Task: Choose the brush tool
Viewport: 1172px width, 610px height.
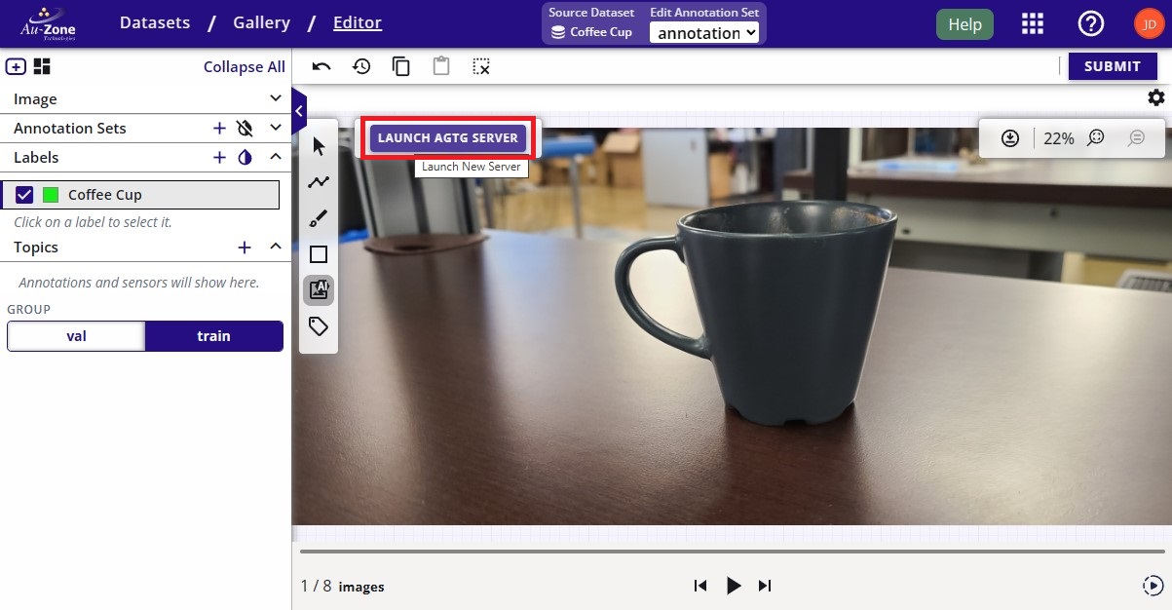Action: click(x=319, y=218)
